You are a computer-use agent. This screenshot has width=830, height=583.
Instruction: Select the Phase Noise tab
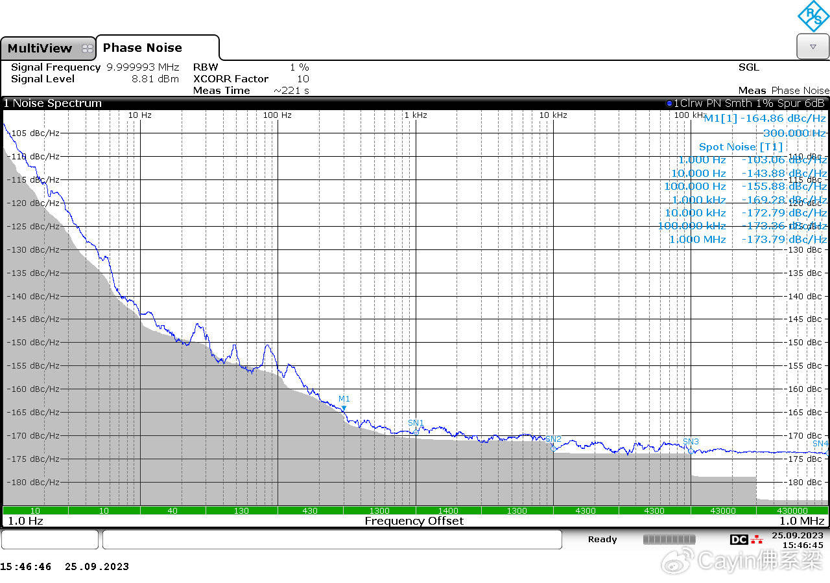click(158, 48)
